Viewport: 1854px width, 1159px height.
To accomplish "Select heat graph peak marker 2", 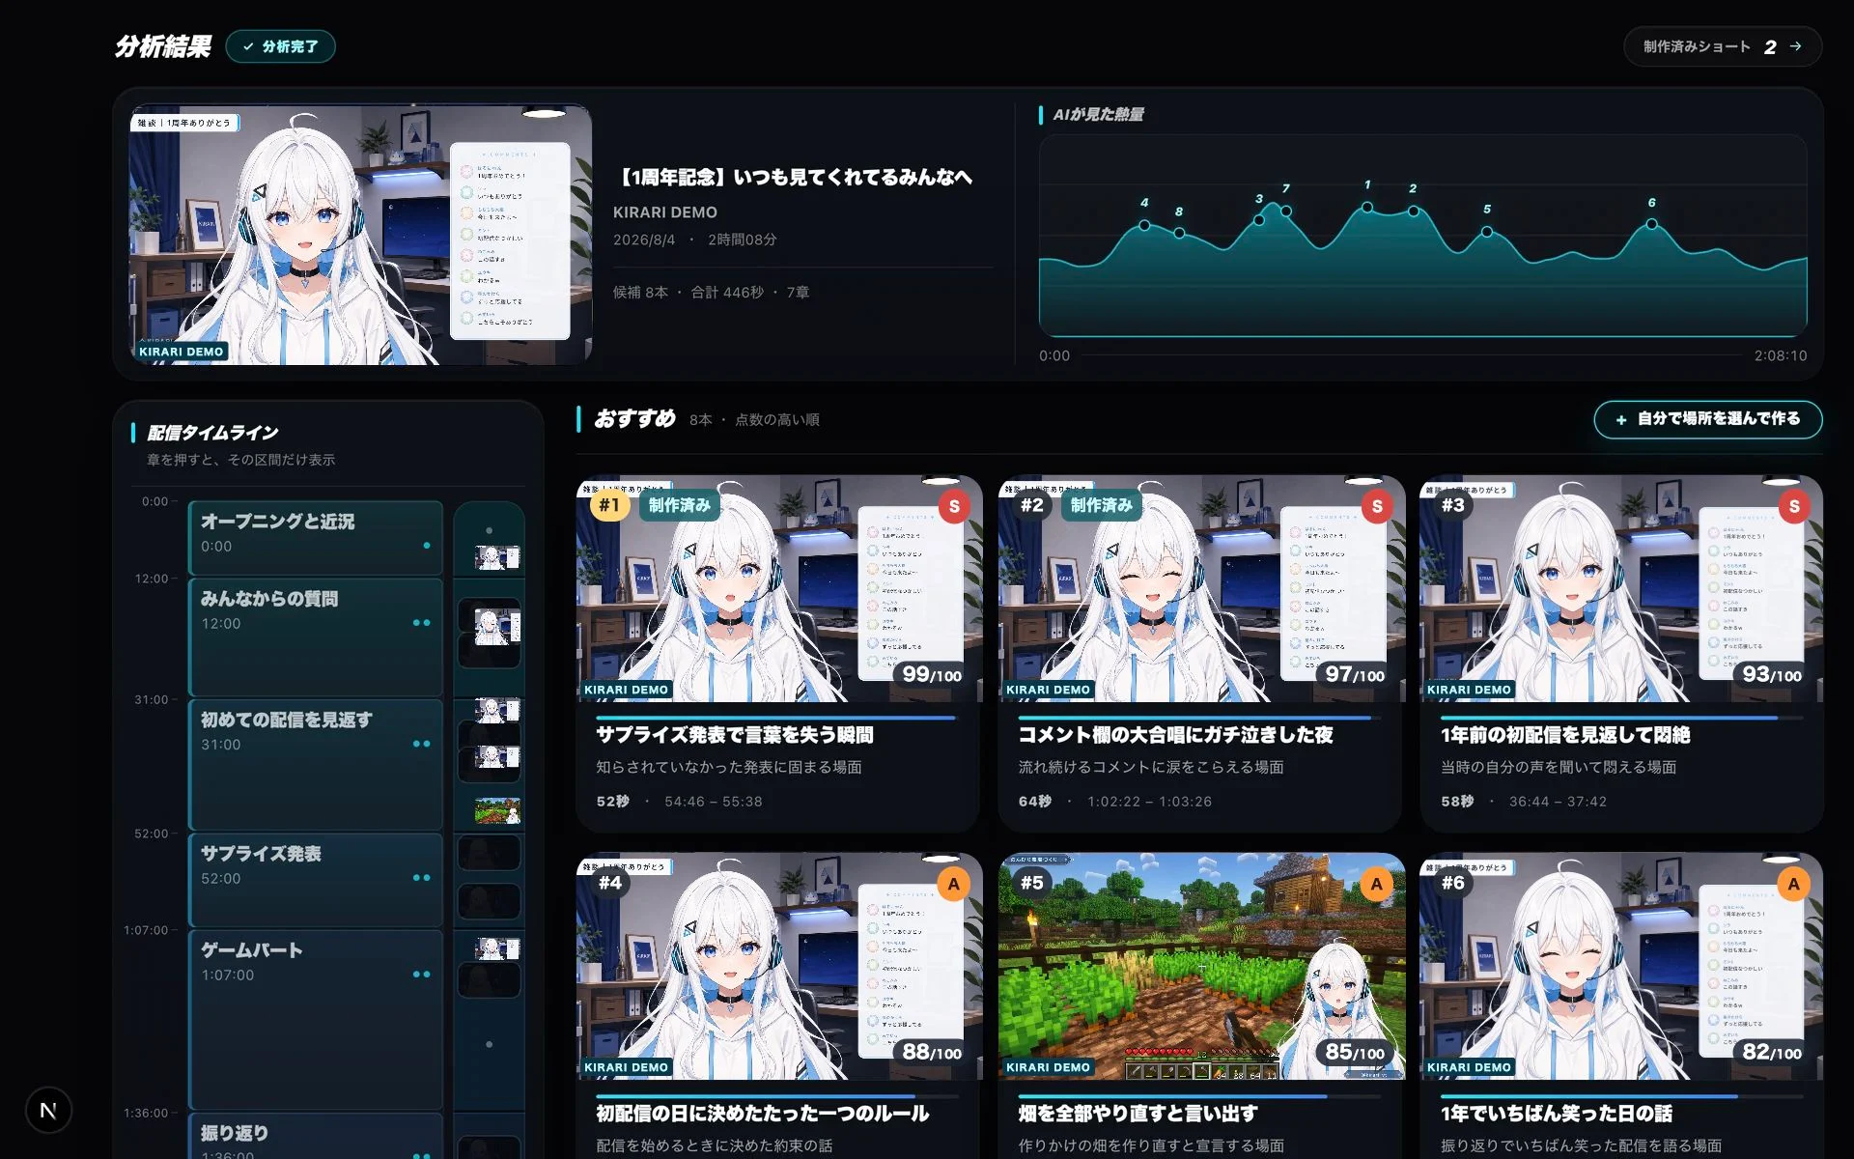I will (1414, 211).
